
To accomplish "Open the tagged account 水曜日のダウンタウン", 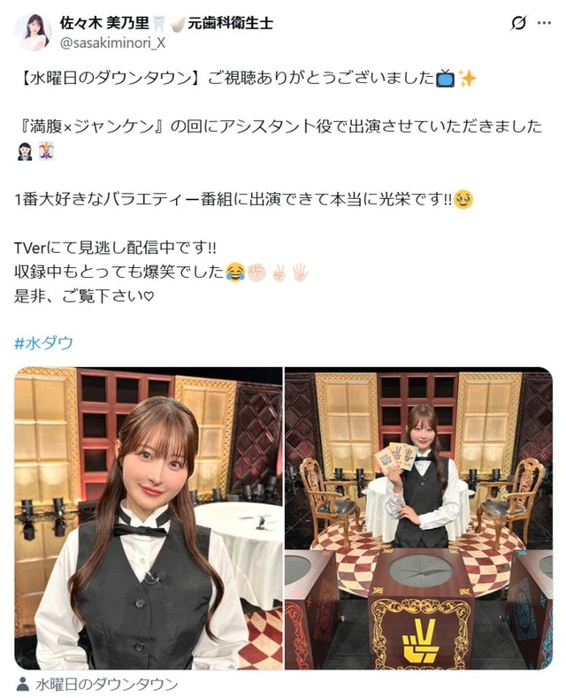I will (107, 684).
